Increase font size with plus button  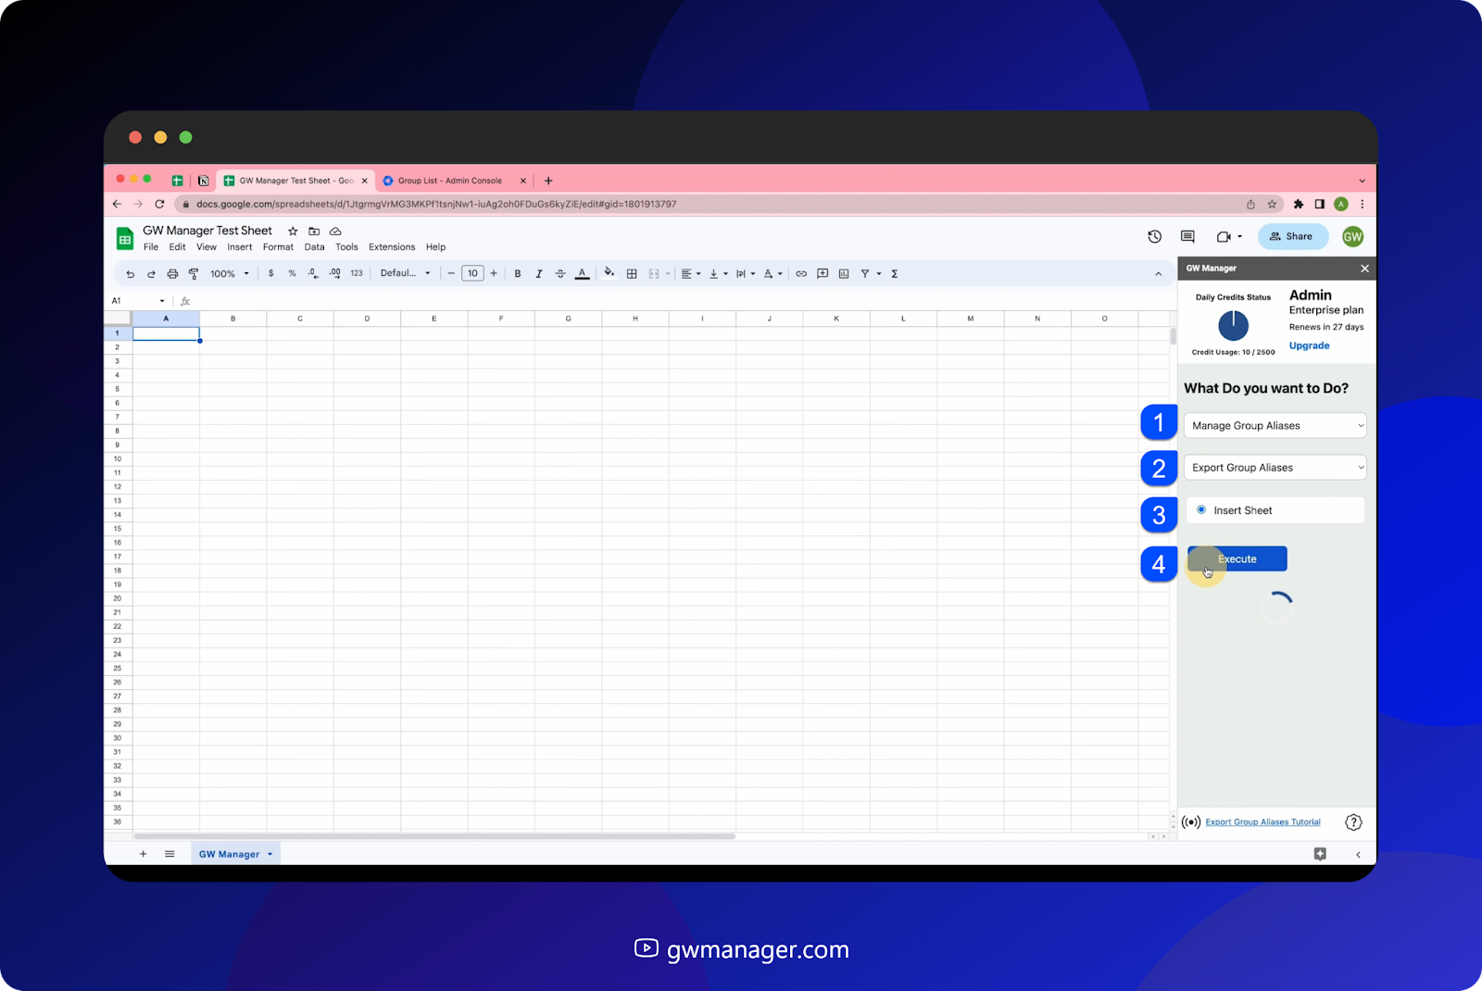click(x=494, y=274)
